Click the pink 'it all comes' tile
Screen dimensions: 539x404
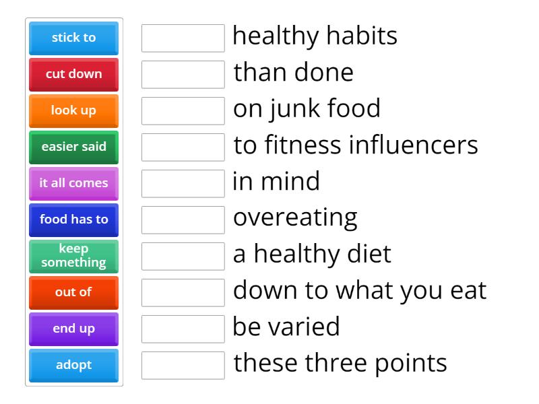coord(73,183)
